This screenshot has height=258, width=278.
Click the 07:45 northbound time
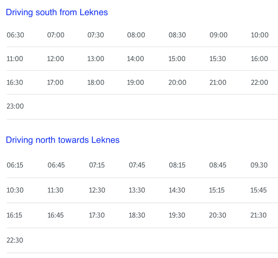(137, 165)
